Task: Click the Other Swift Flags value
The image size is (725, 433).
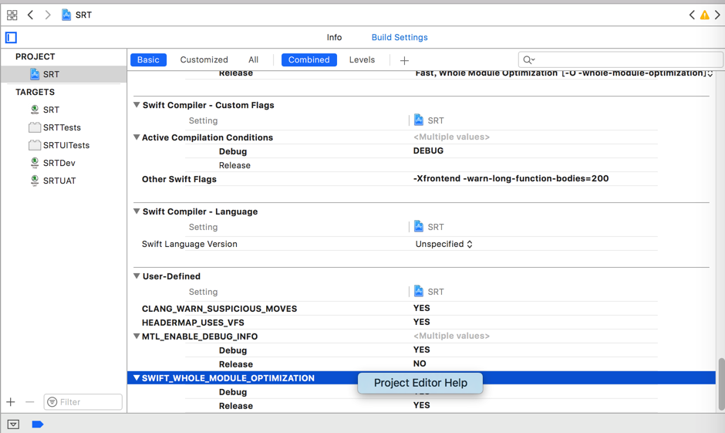Action: click(x=511, y=178)
